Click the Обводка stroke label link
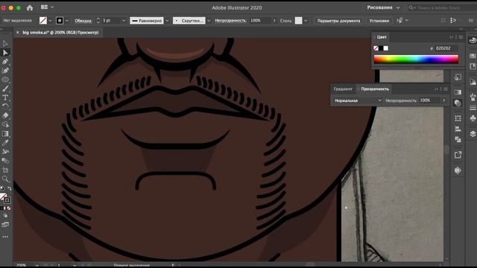 pyautogui.click(x=83, y=21)
